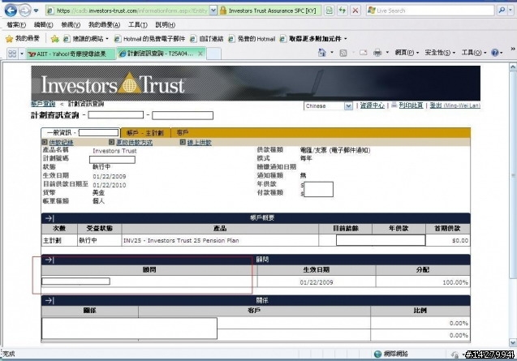
Task: Select the 一般資訊 tab
Action: coord(80,132)
